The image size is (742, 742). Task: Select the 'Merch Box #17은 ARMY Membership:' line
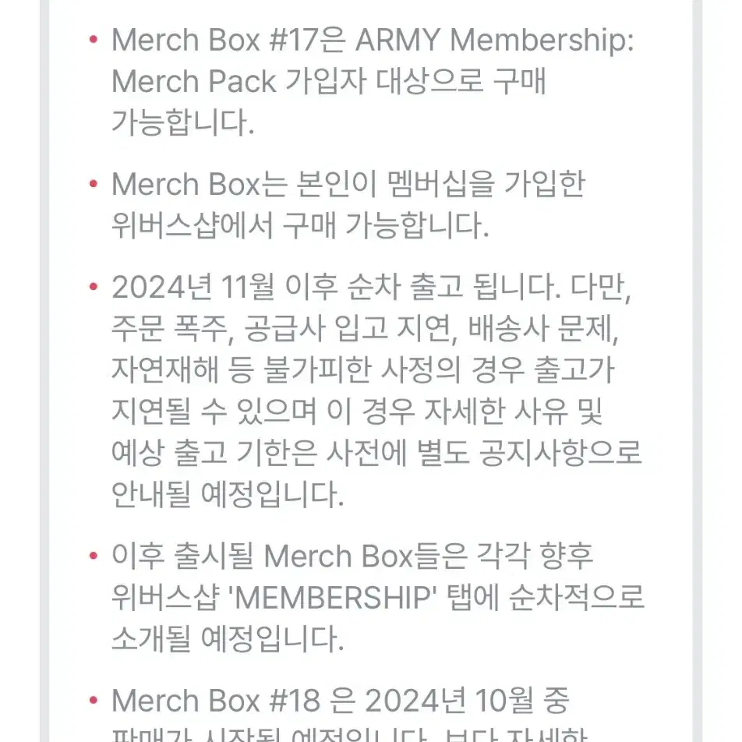[x=373, y=40]
